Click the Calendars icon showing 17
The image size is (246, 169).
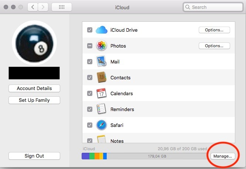[101, 93]
